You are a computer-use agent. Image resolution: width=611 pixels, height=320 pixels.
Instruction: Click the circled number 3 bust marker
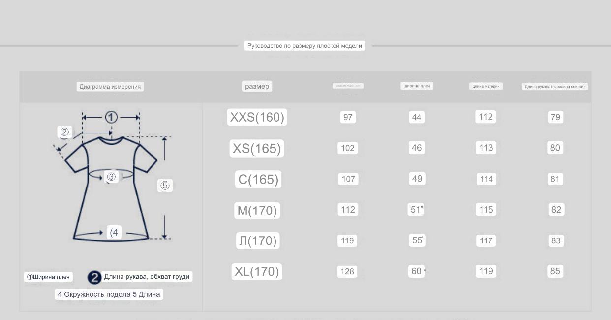(111, 177)
